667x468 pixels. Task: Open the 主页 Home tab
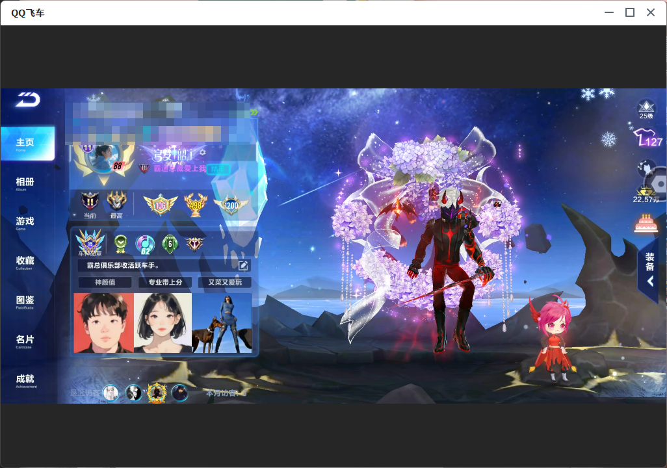click(x=27, y=144)
